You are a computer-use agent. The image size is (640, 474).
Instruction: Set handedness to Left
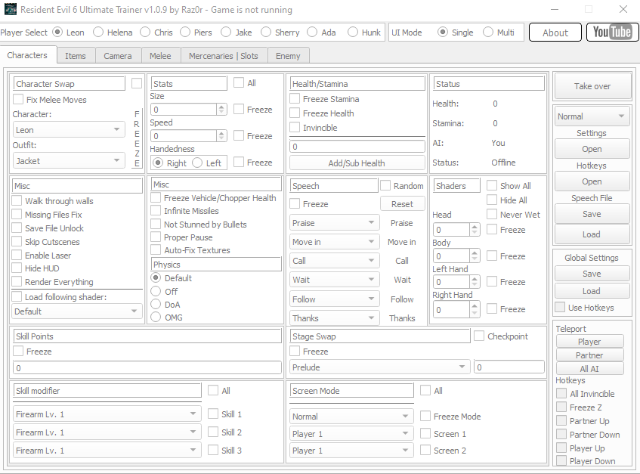coord(206,163)
